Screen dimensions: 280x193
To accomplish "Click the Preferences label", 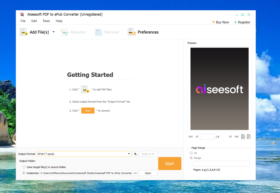I will [x=148, y=32].
